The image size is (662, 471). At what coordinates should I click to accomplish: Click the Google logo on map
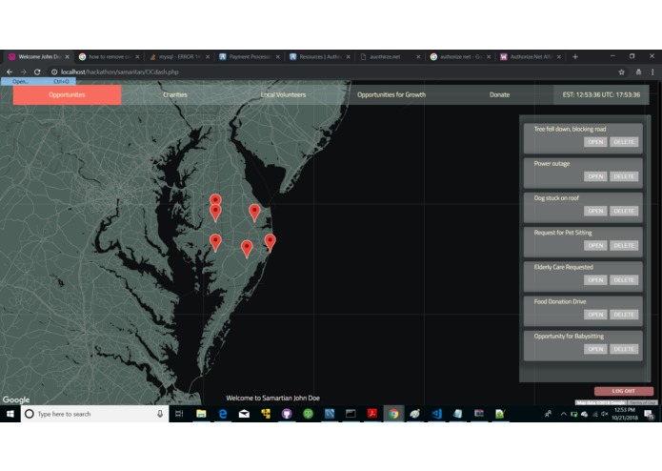tap(16, 399)
